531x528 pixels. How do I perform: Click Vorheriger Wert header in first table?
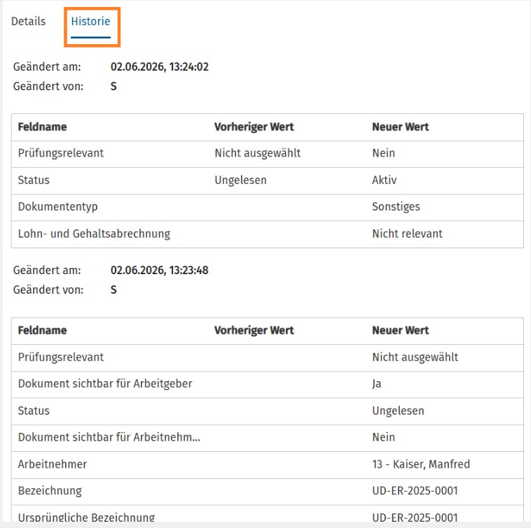(x=254, y=127)
